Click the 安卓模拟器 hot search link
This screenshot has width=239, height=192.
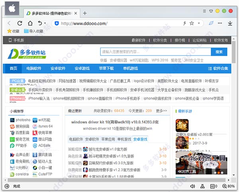coord(118,60)
